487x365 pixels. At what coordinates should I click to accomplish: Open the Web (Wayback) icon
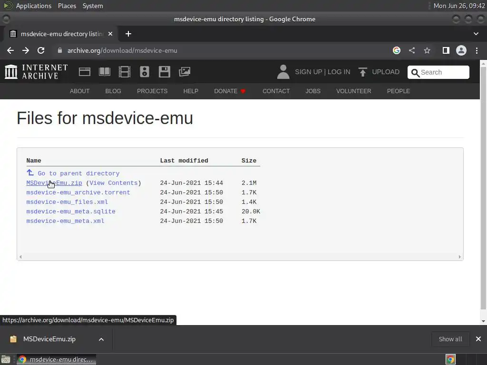[x=85, y=72]
